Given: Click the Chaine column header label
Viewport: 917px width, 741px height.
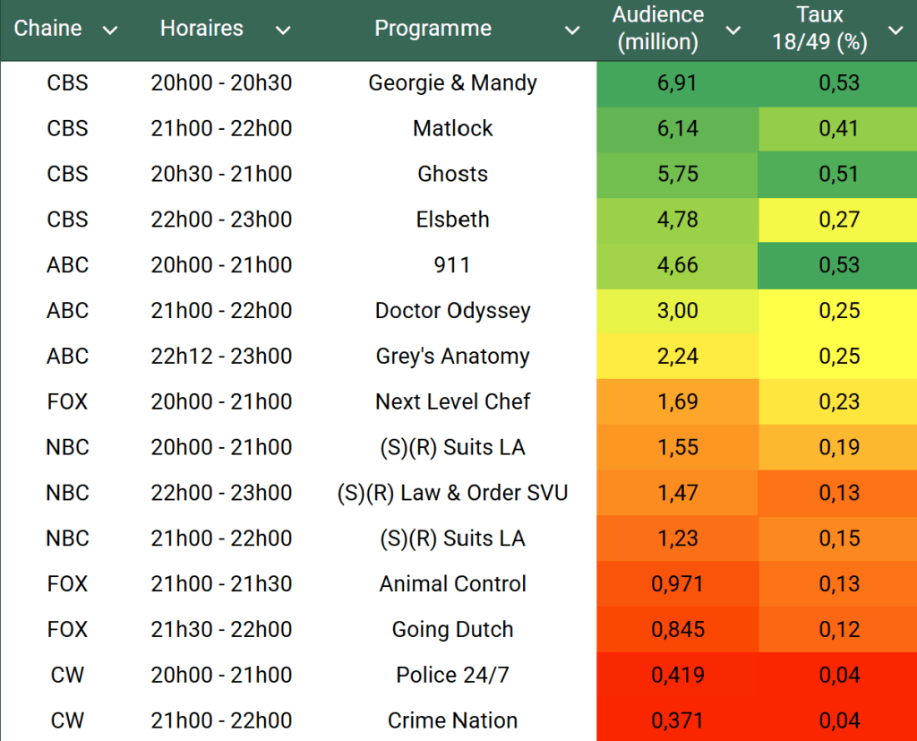Looking at the screenshot, I should [48, 29].
